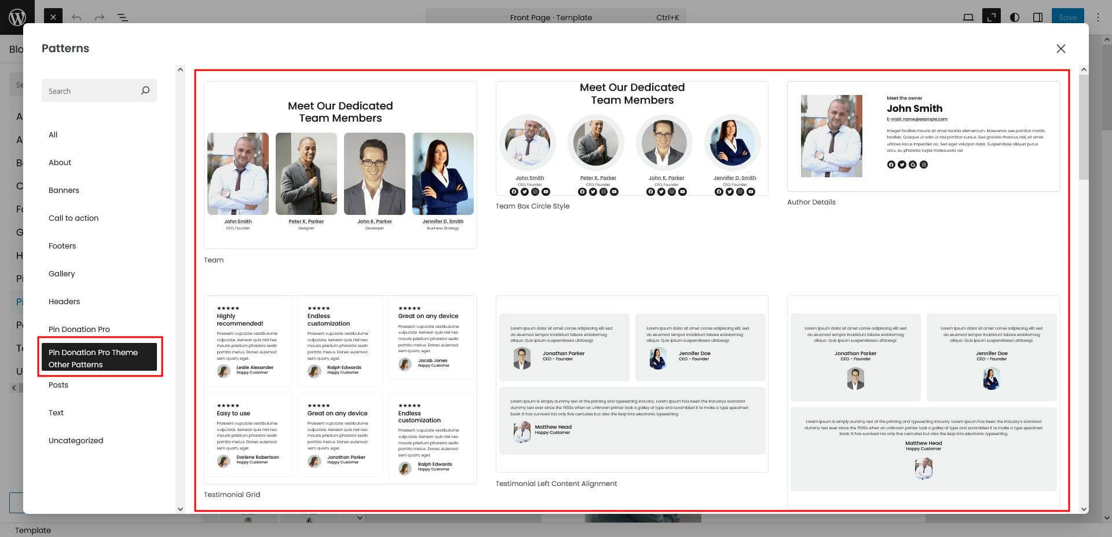The image size is (1112, 537).
Task: Click the pattern list scroll down arrow
Action: click(1084, 509)
